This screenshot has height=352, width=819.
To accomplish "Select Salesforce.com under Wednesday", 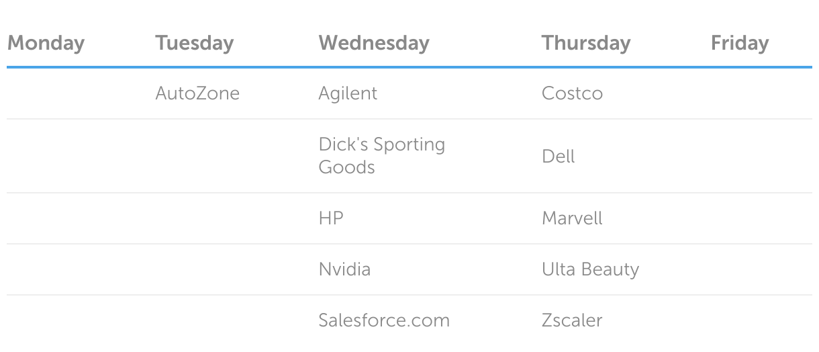I will click(384, 320).
